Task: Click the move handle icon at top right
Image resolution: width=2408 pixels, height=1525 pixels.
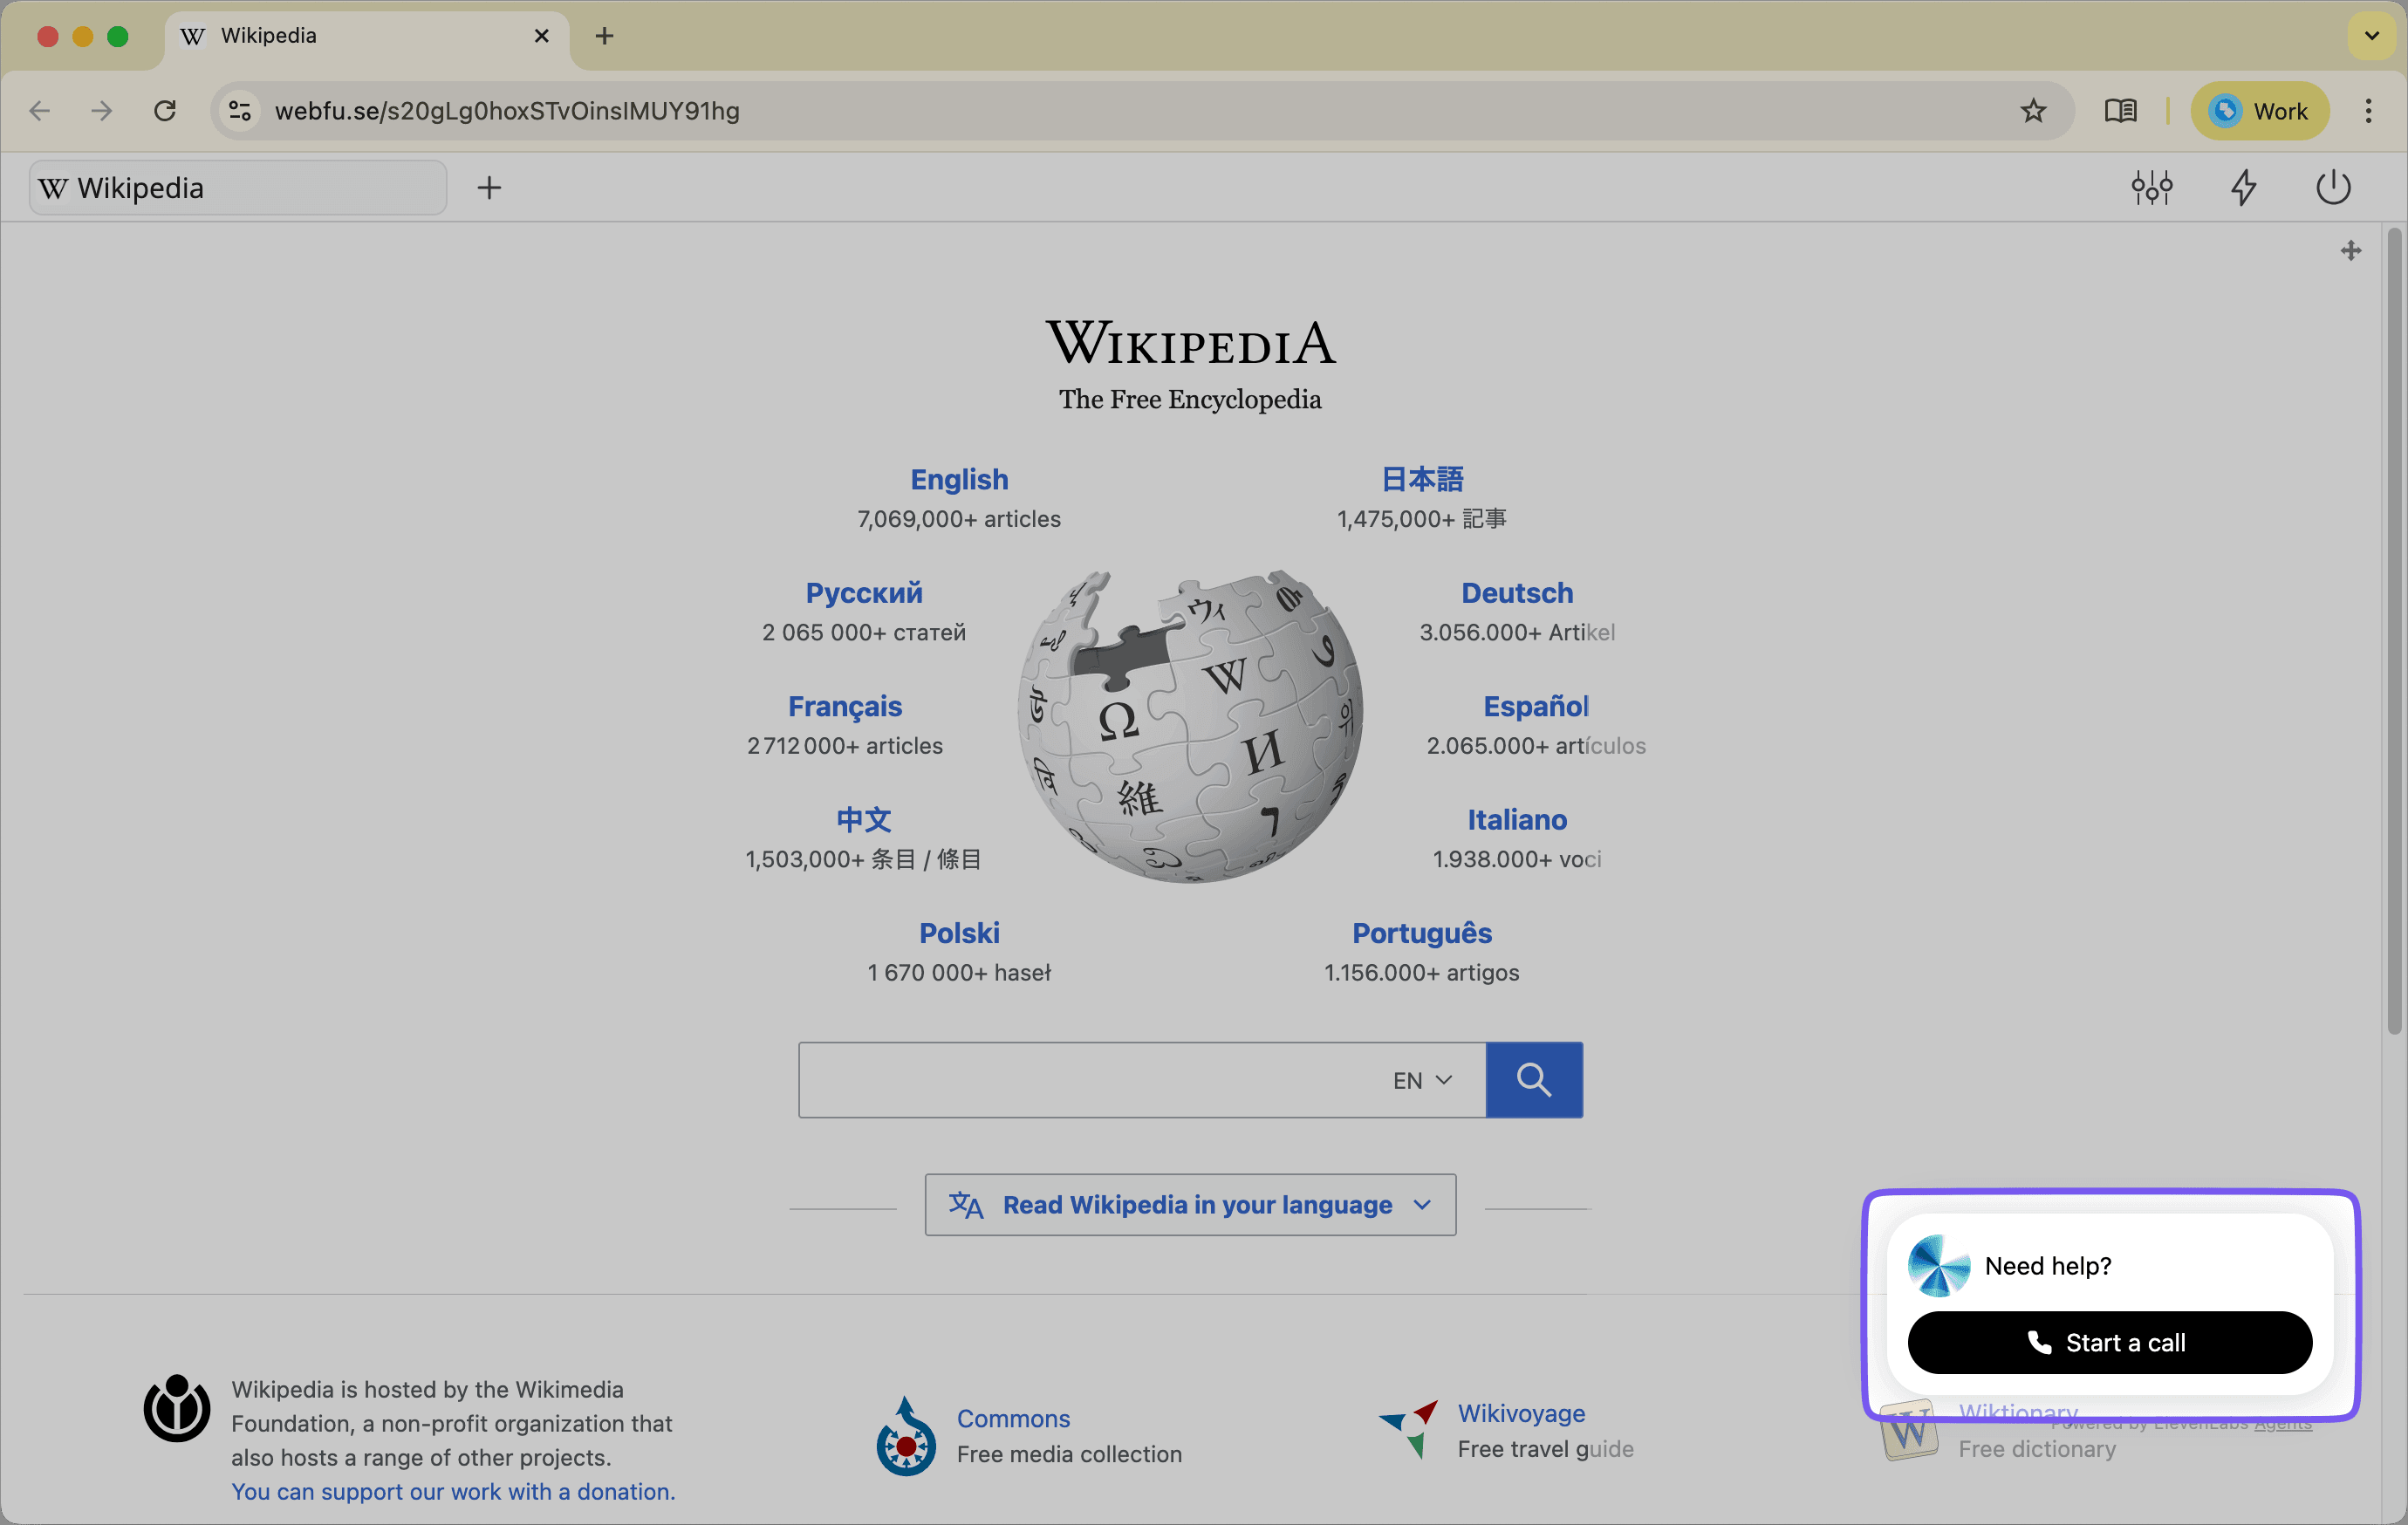Action: coord(2350,250)
